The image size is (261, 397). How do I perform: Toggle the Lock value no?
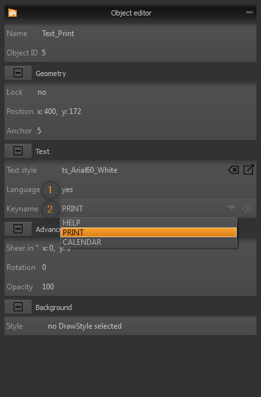(x=42, y=92)
